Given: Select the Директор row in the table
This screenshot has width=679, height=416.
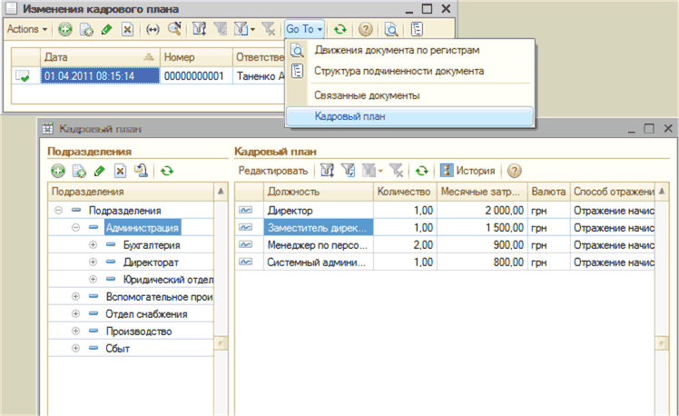Looking at the screenshot, I should (318, 211).
